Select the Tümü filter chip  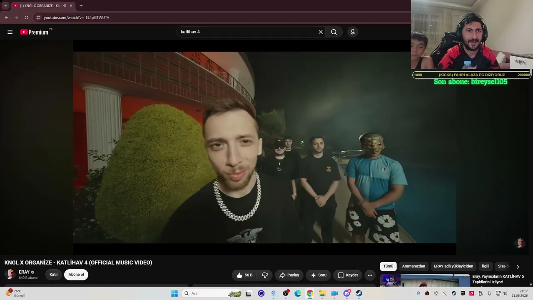click(x=388, y=266)
